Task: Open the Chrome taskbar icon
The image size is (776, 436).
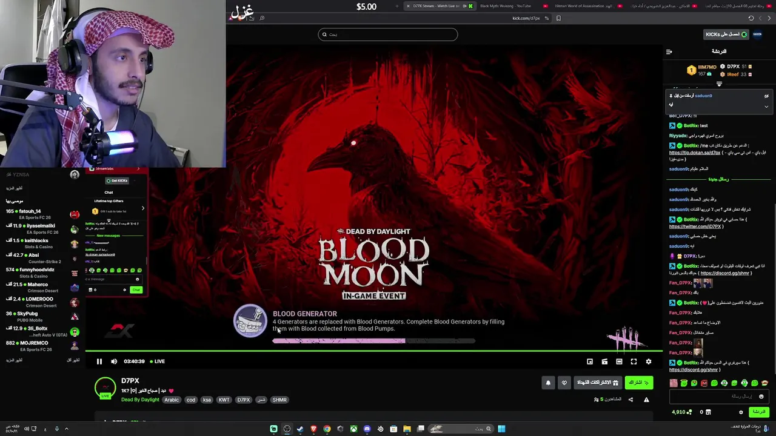Action: coord(327,429)
